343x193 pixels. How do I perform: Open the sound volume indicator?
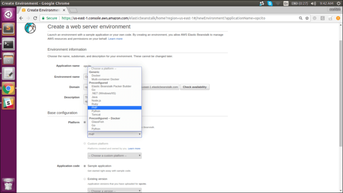click(x=313, y=3)
